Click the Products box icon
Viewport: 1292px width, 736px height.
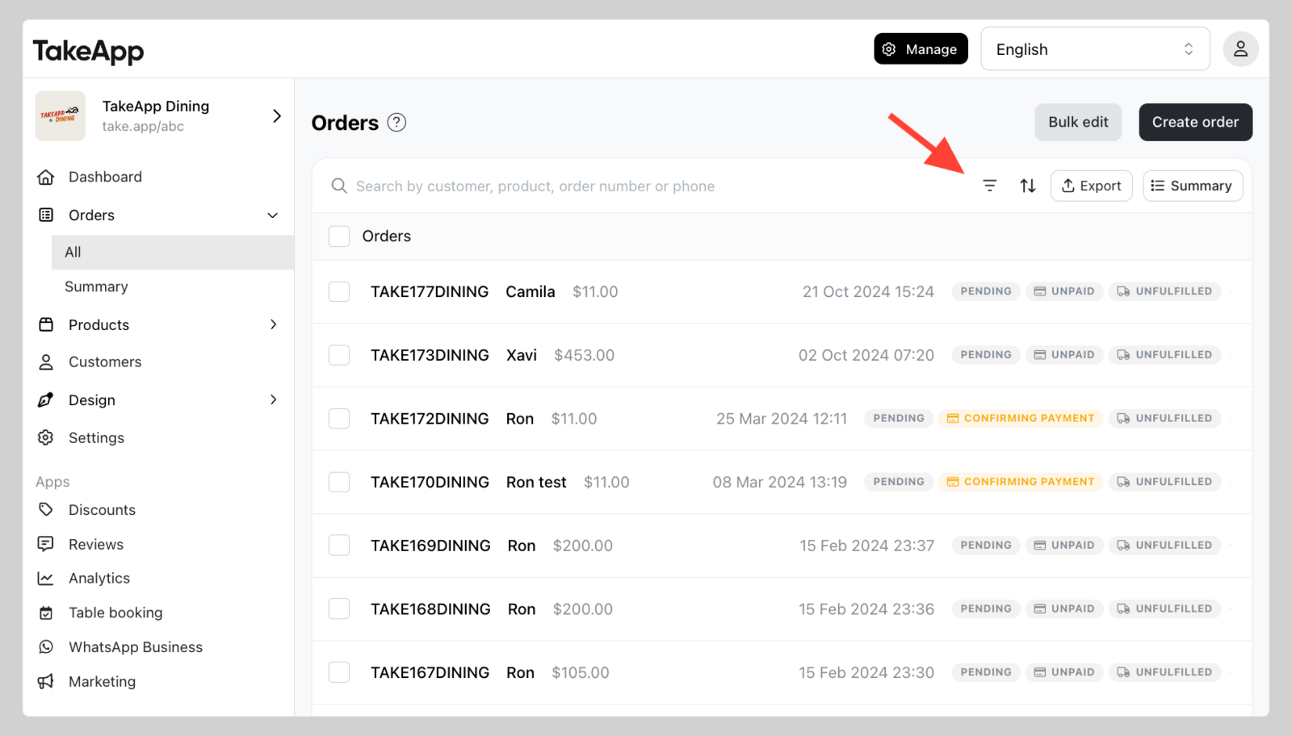click(x=46, y=324)
